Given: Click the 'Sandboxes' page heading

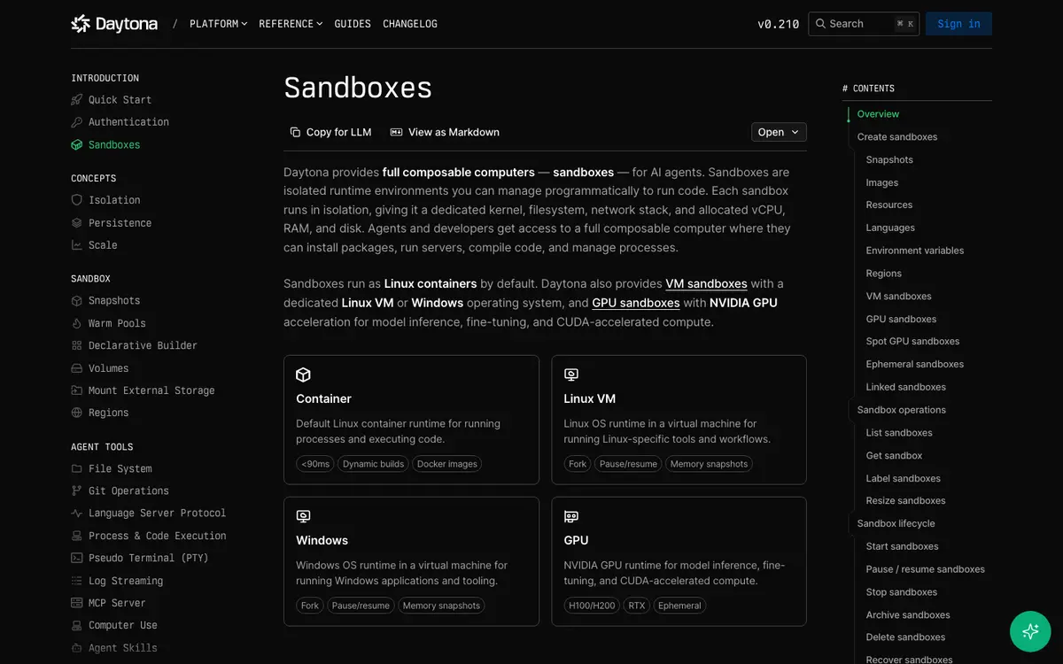Looking at the screenshot, I should pyautogui.click(x=358, y=88).
